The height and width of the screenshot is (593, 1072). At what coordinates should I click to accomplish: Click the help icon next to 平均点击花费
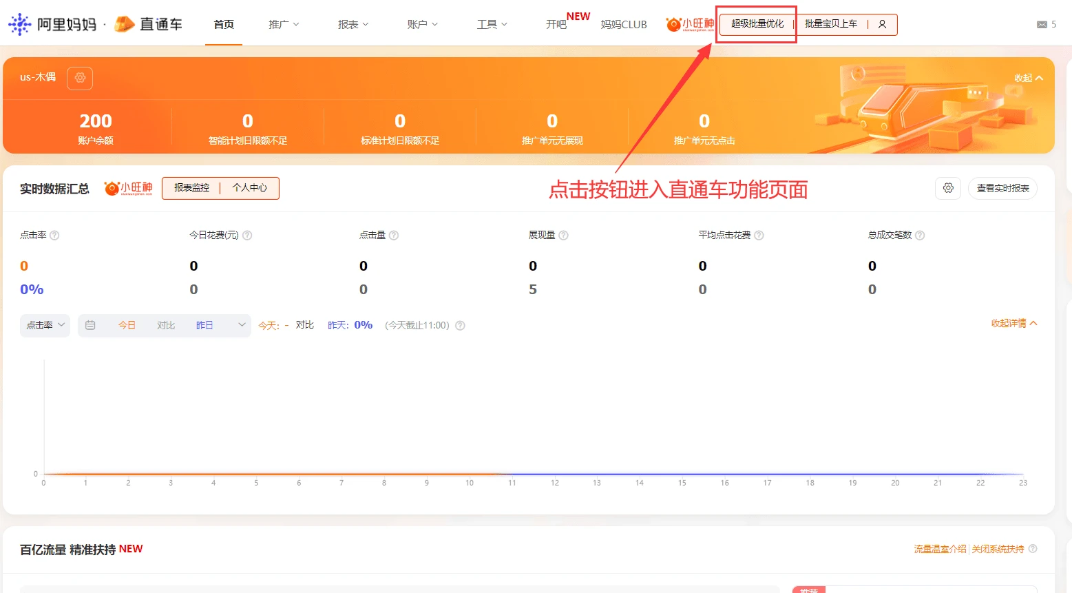[759, 236]
